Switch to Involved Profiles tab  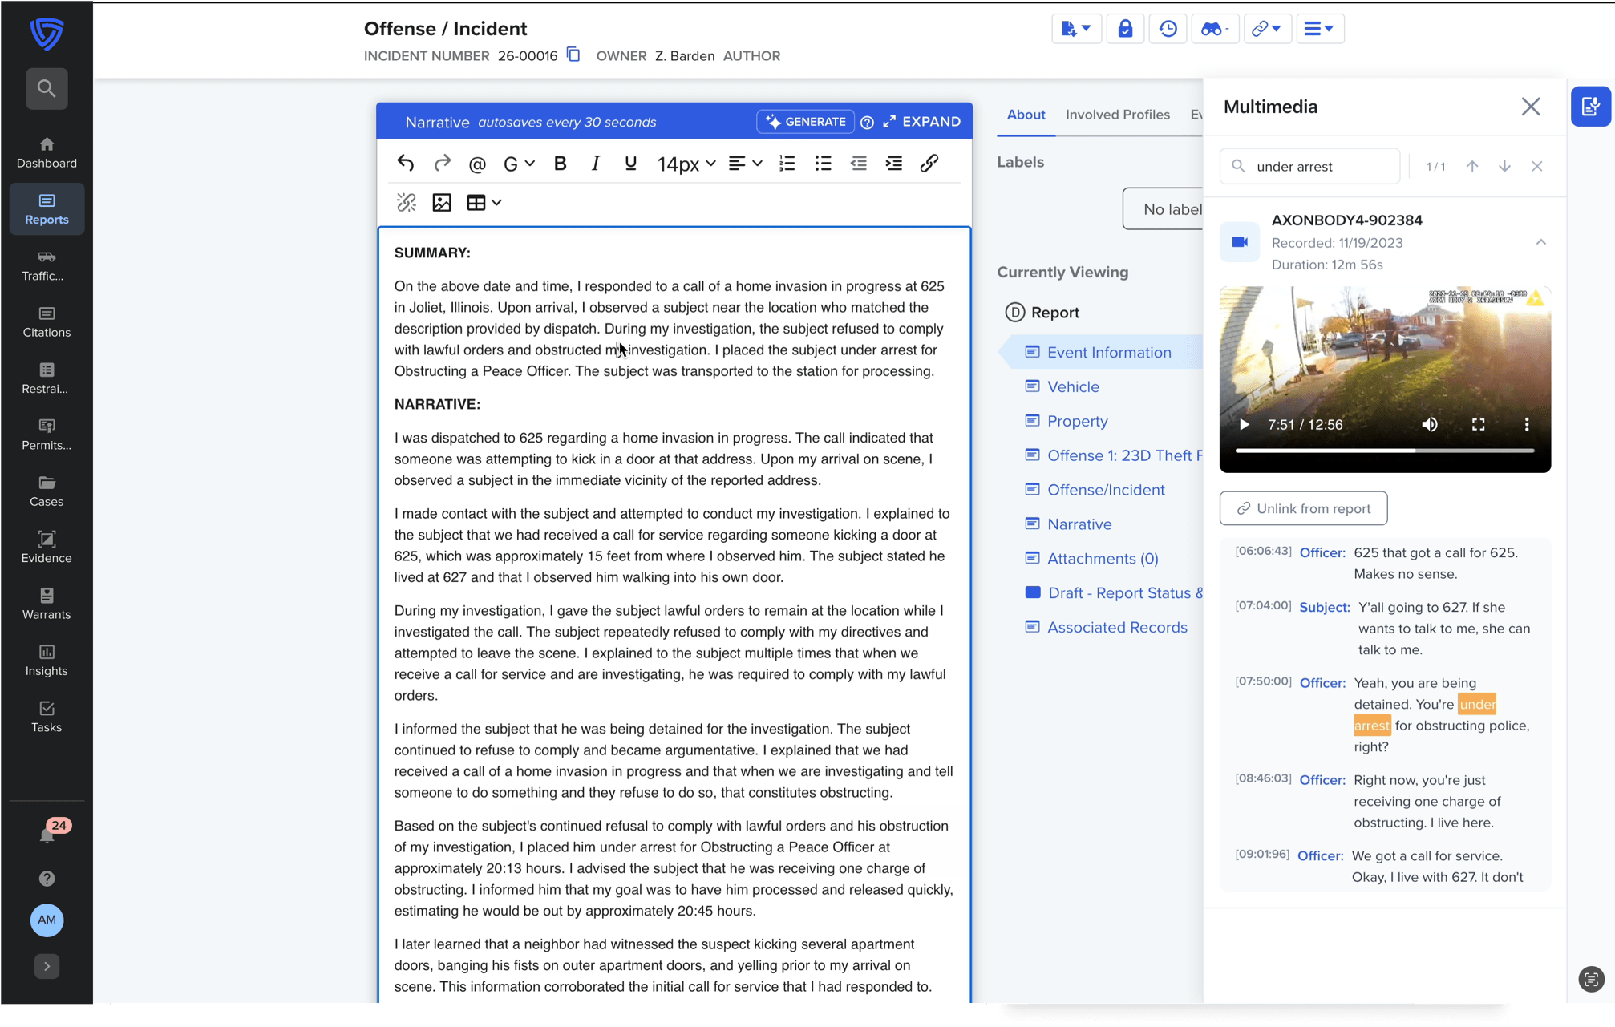coord(1117,115)
